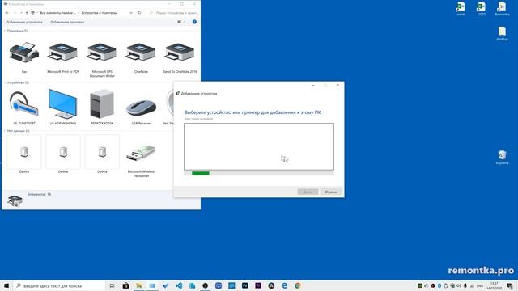This screenshot has height=291, width=518.
Task: Open Google Chrome from the taskbar
Action: click(x=298, y=285)
